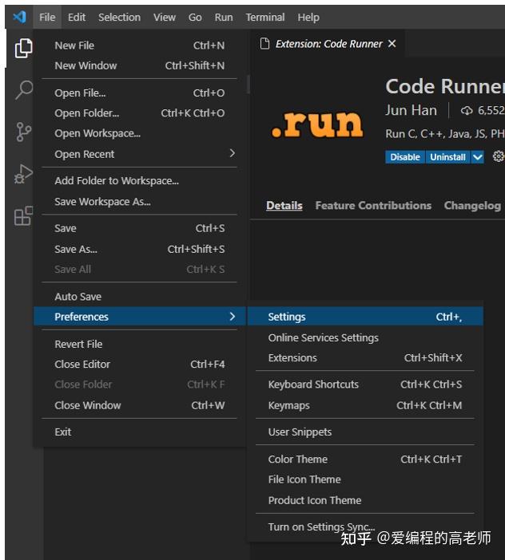Open Keymaps menu item
This screenshot has width=505, height=560.
click(365, 405)
